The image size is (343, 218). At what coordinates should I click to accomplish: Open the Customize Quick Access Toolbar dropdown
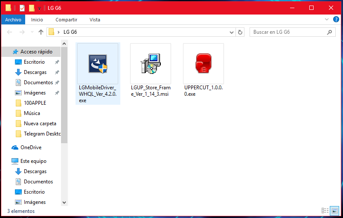pos(39,9)
